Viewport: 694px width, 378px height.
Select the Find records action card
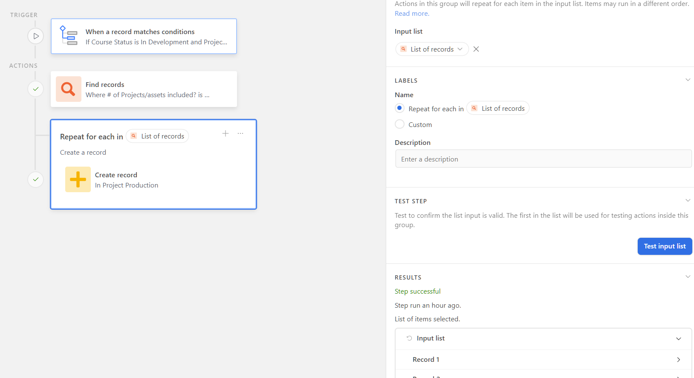click(x=144, y=89)
